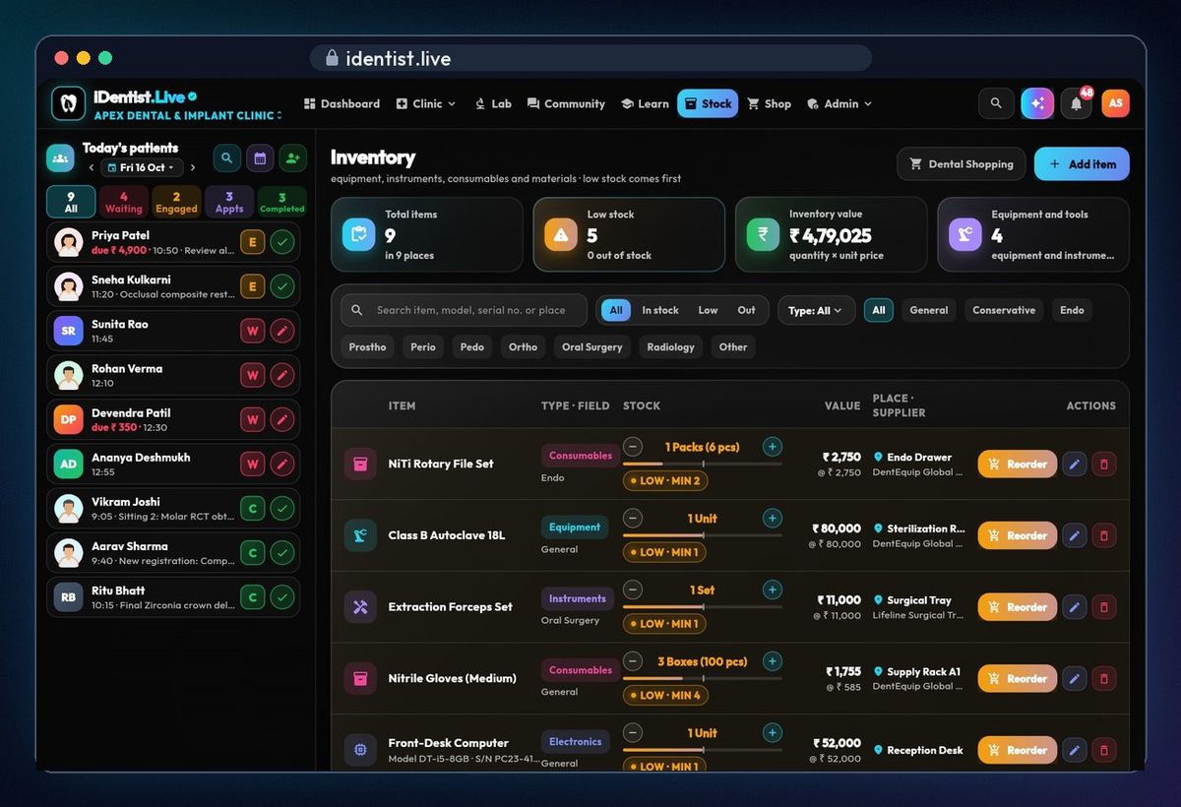Show the Engaged patients tab
Image resolution: width=1181 pixels, height=807 pixels.
[x=176, y=202]
